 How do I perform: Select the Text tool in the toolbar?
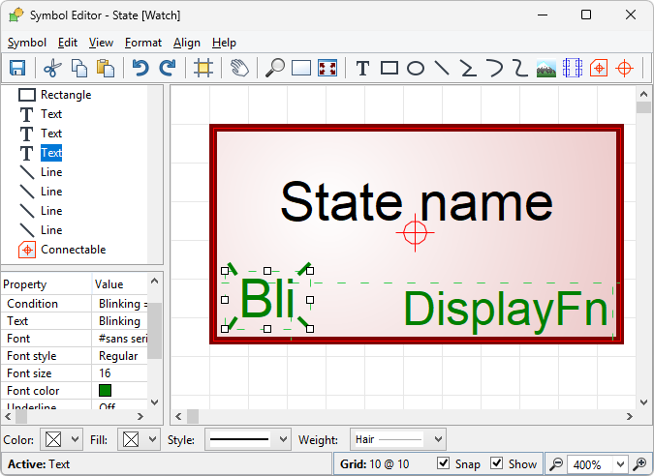coord(362,68)
